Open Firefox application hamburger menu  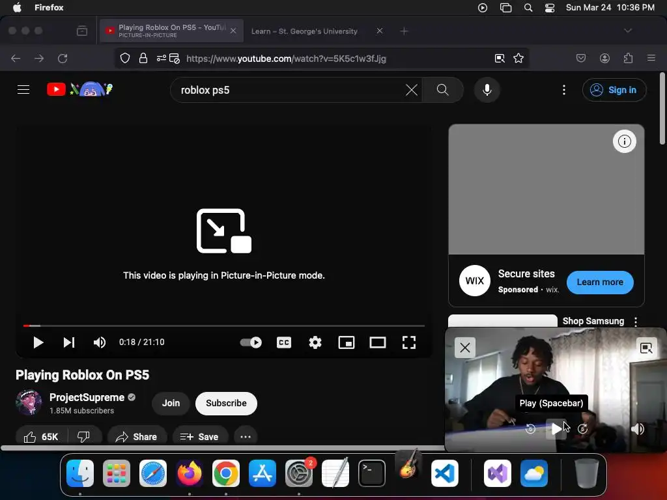click(x=651, y=58)
